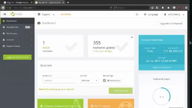Image resolution: width=192 pixels, height=108 pixels.
Task: Open a new browser tab with plus
Action: click(68, 2)
